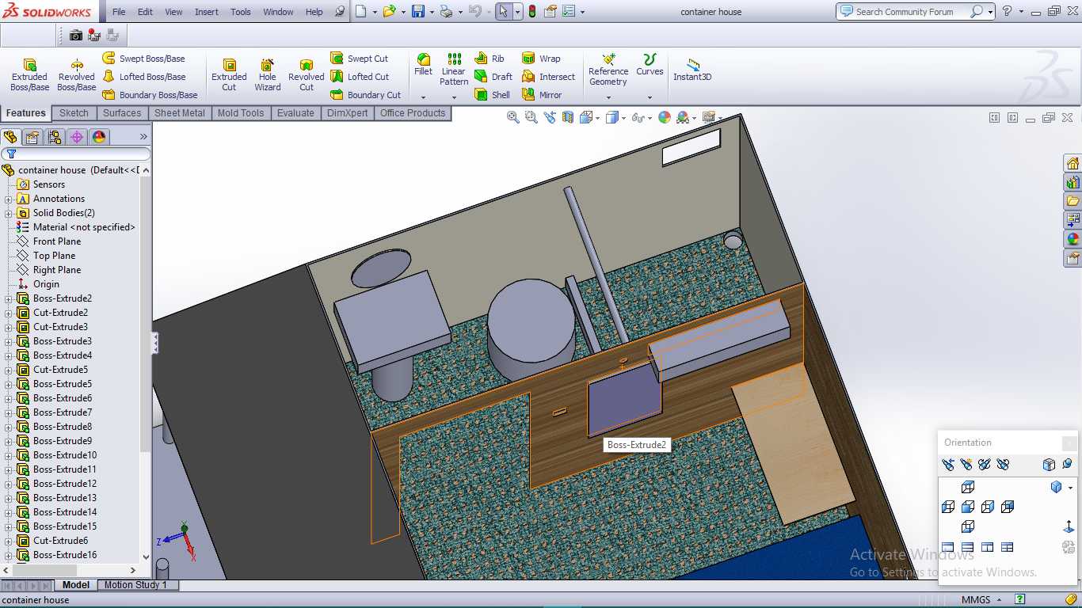
Task: Click the FeatureManager design tree tab
Action: pos(10,137)
